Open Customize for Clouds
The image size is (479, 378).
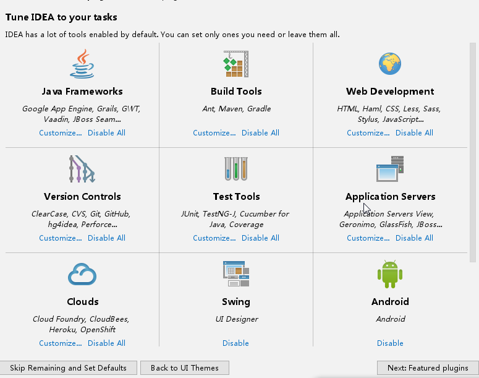(x=60, y=343)
